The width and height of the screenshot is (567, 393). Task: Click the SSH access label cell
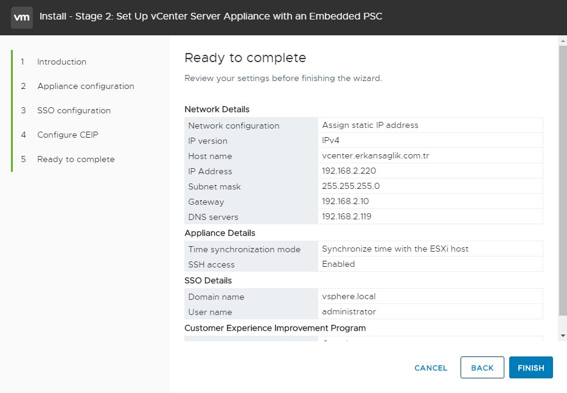click(x=251, y=264)
